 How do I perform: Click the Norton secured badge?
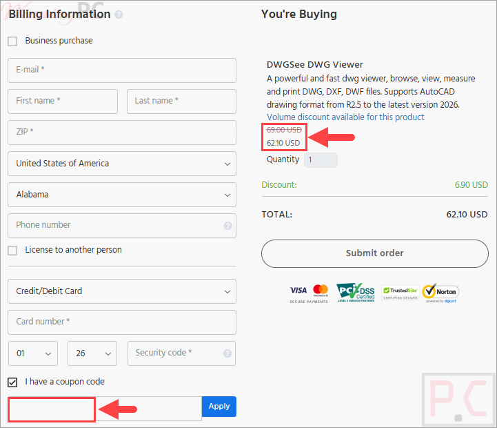point(441,293)
